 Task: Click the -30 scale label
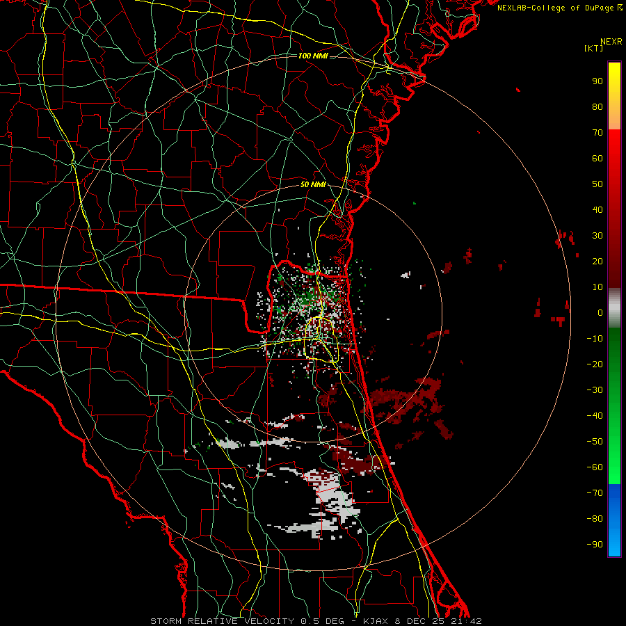(x=595, y=390)
